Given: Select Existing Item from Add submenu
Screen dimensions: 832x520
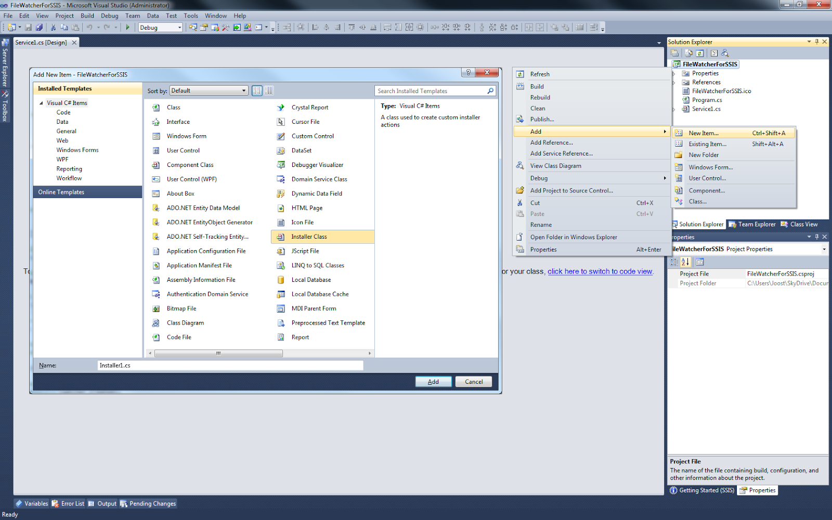Looking at the screenshot, I should 733,144.
